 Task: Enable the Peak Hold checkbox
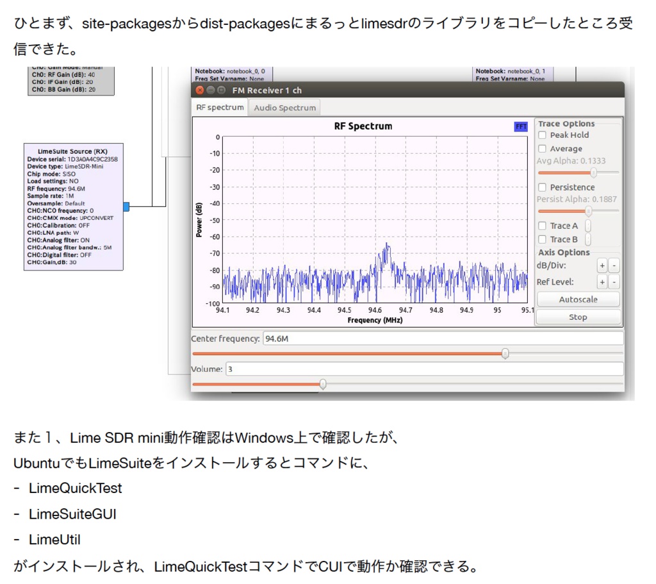(x=541, y=135)
